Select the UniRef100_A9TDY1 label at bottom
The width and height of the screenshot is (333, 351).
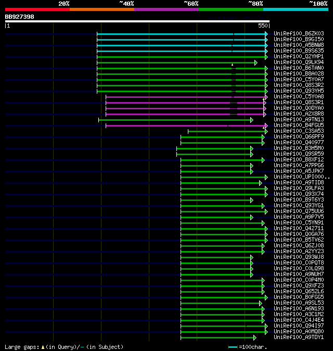(x=299, y=337)
